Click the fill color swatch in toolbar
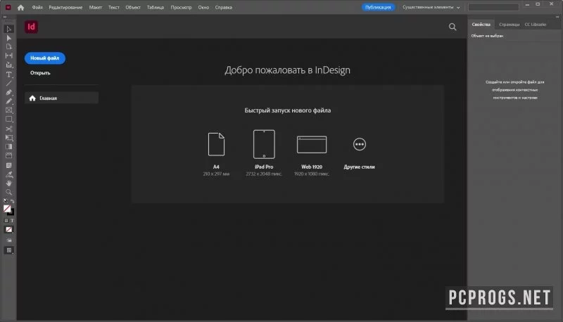The height and width of the screenshot is (322, 563). [x=7, y=208]
